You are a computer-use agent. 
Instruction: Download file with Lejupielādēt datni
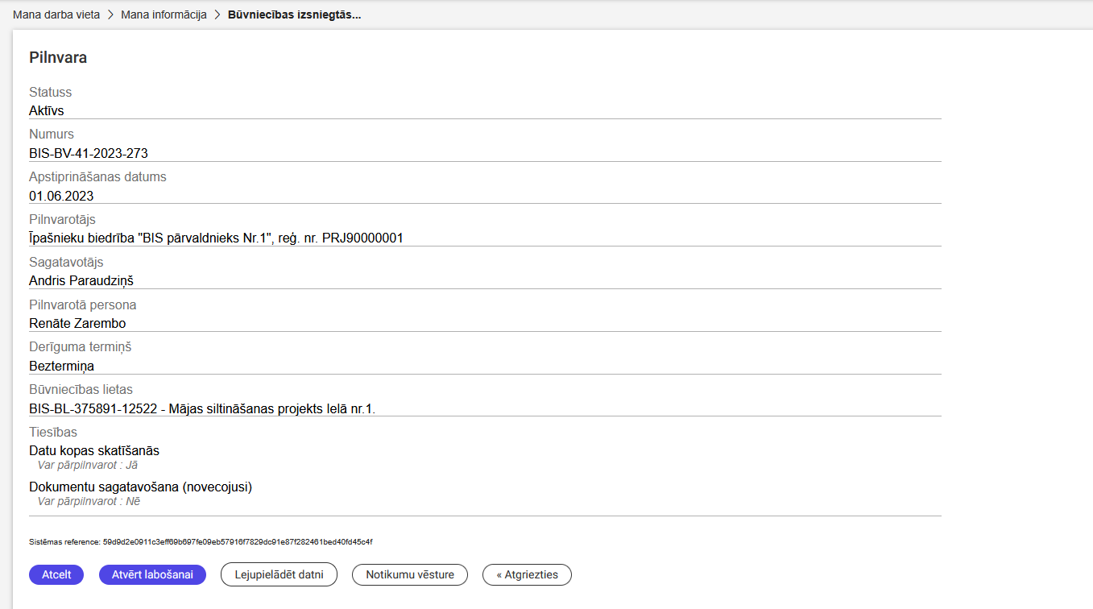tap(279, 574)
